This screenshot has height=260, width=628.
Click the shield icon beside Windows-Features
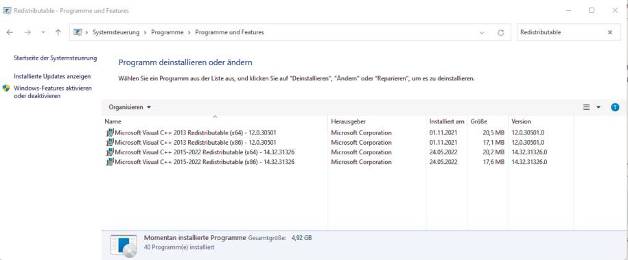pyautogui.click(x=6, y=88)
